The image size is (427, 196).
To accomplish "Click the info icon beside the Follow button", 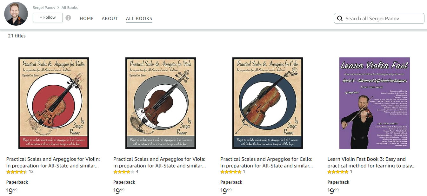I will click(68, 18).
